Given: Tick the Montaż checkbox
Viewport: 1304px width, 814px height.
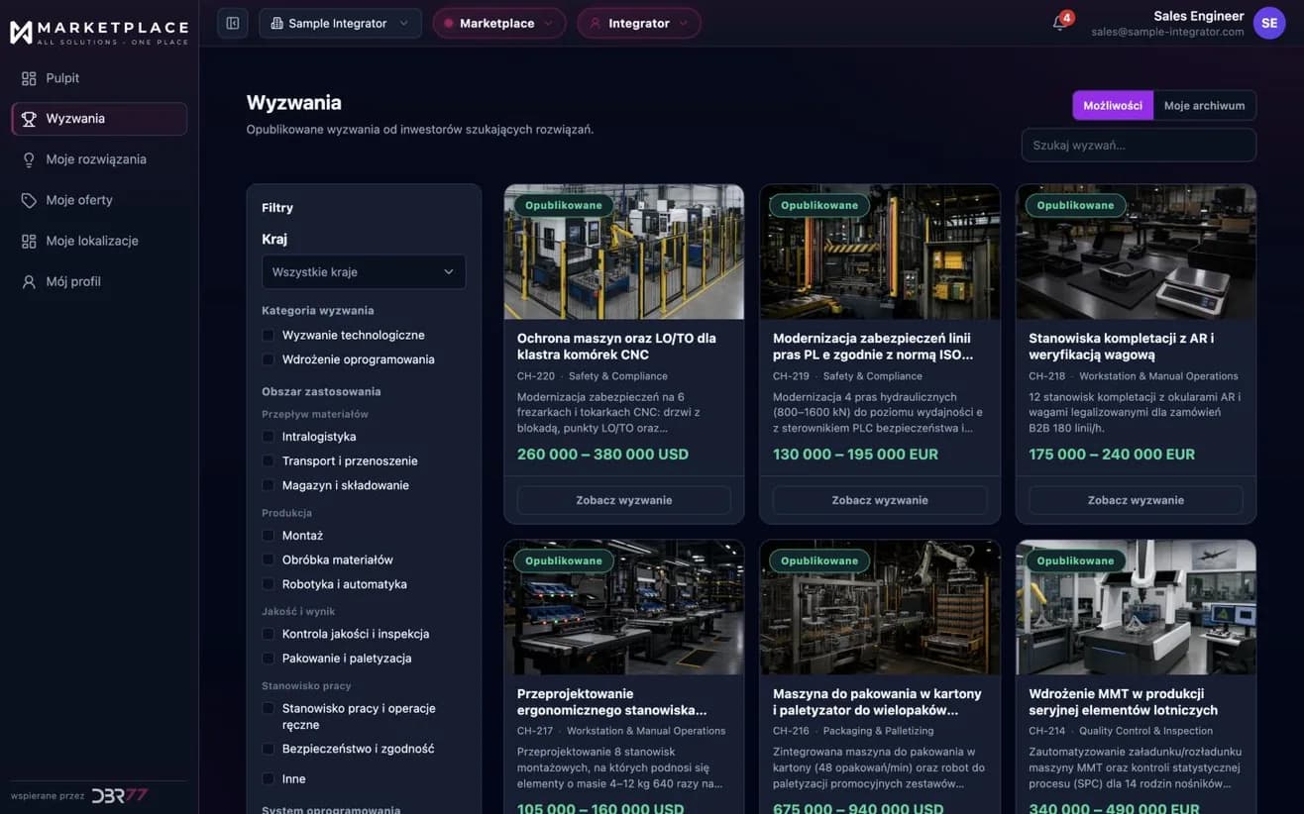Looking at the screenshot, I should pos(268,535).
